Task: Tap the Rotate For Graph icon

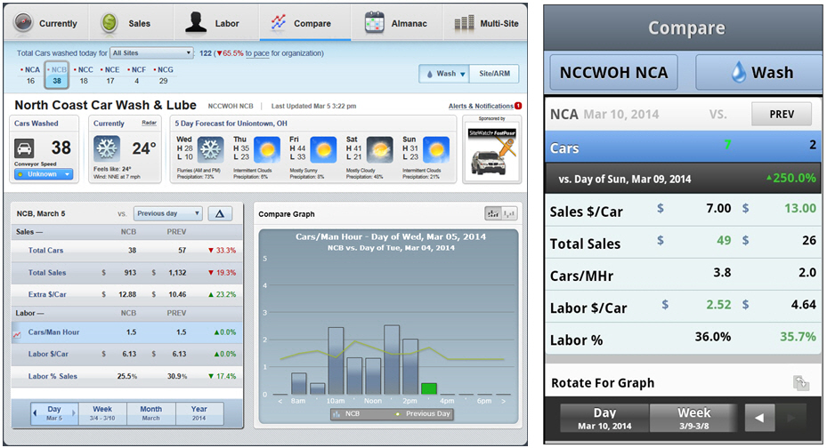Action: (x=801, y=383)
